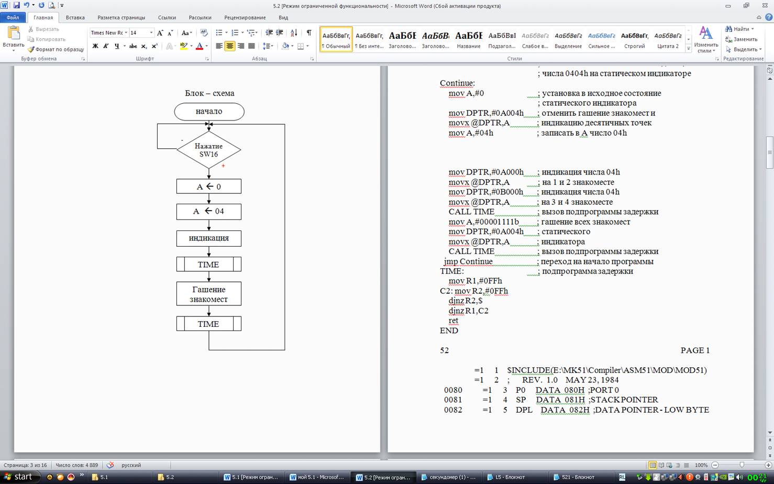Show paragraph marks with the ¶ icon
Image resolution: width=774 pixels, height=484 pixels.
(x=309, y=32)
